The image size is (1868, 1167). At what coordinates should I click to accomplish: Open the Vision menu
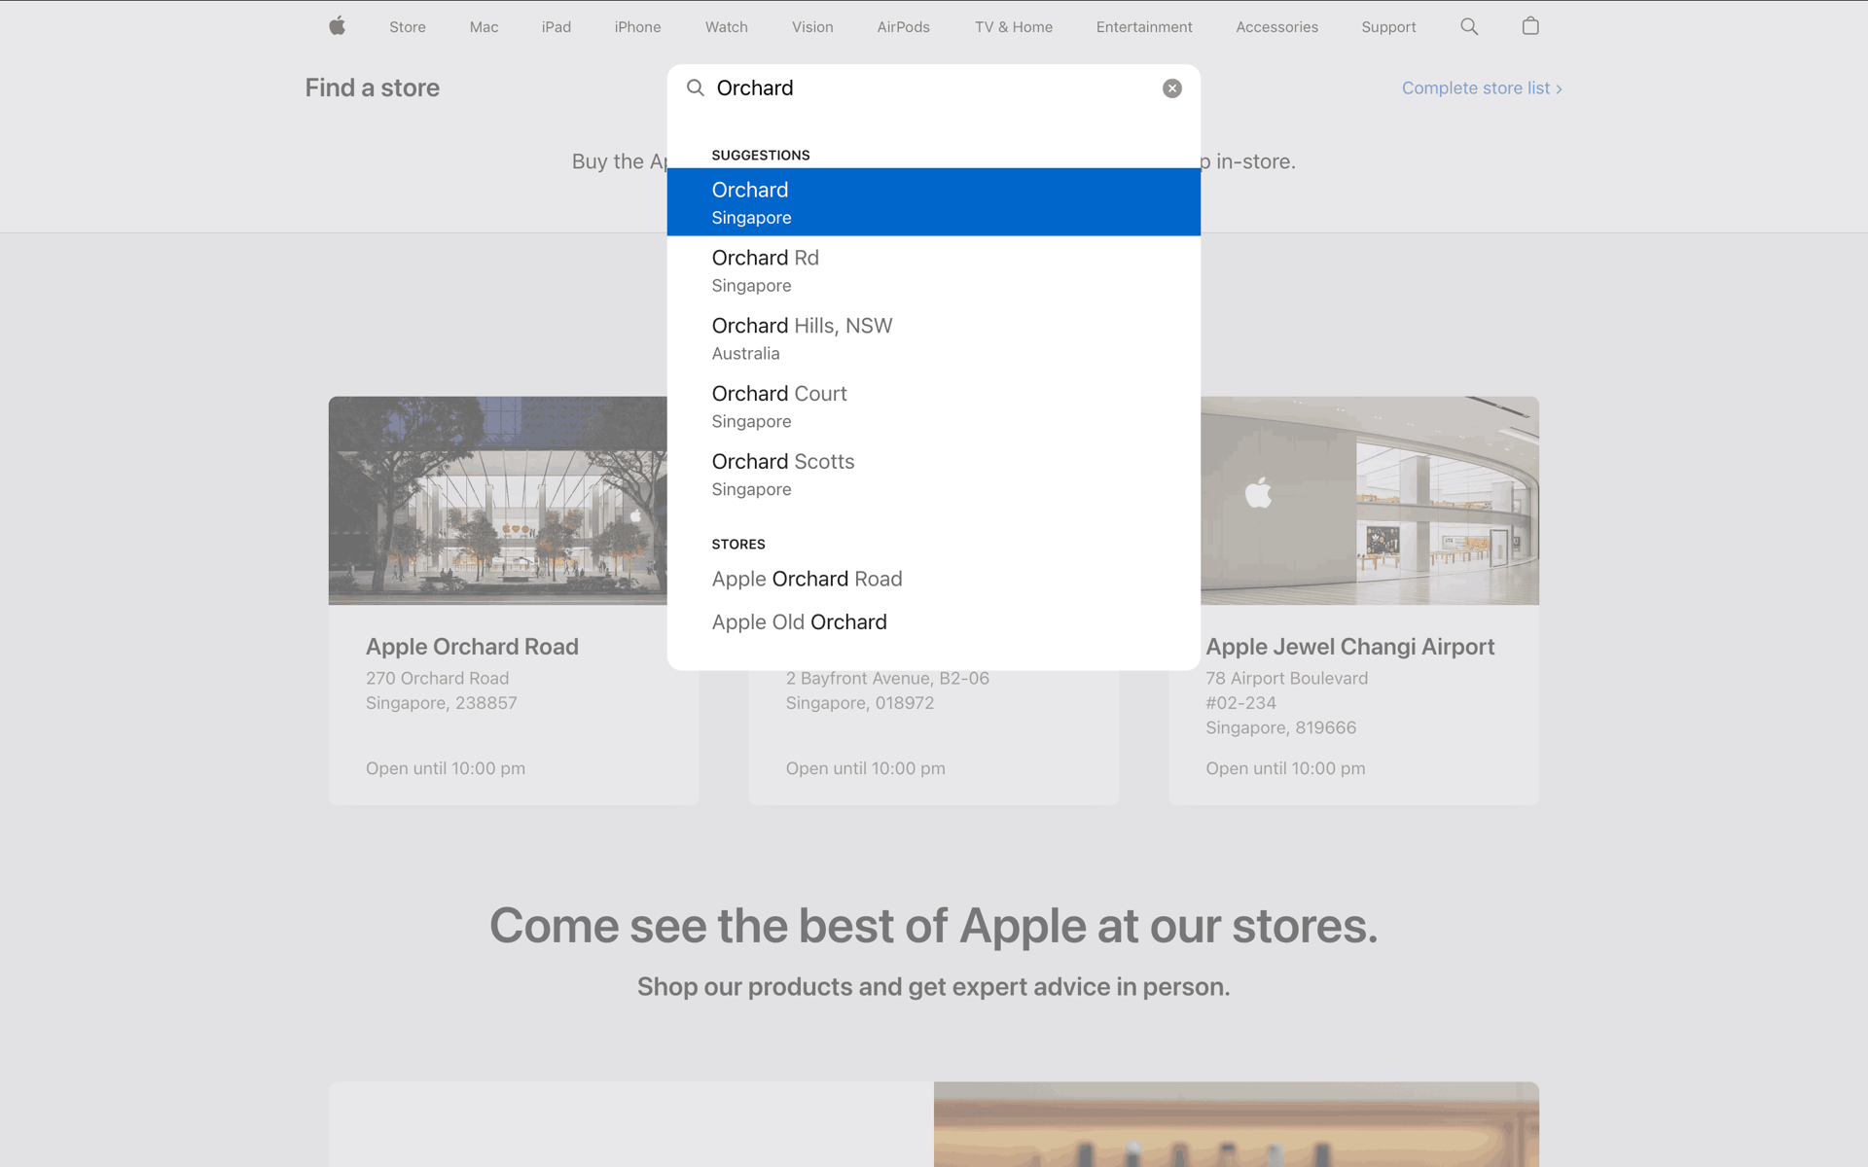[x=812, y=27]
